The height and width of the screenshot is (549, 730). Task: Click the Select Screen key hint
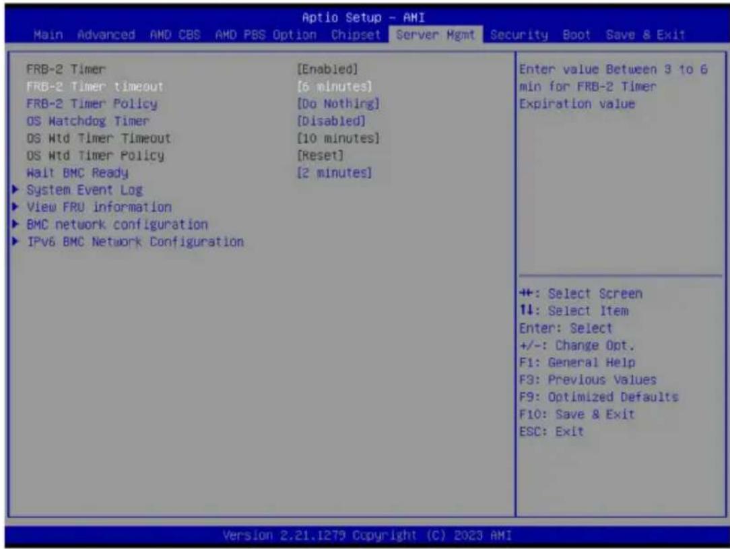pos(581,294)
